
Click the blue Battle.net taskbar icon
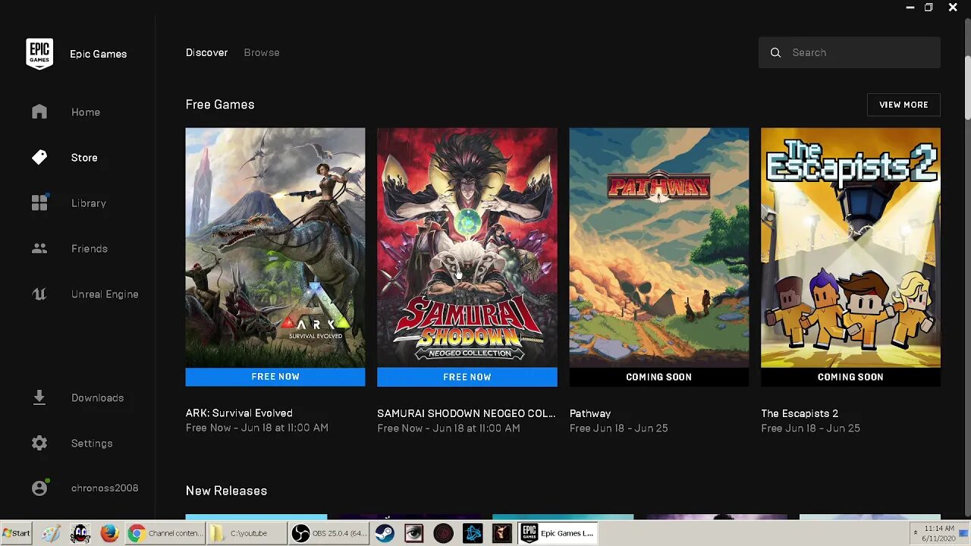tap(473, 533)
